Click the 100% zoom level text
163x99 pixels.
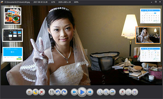tap(76, 2)
